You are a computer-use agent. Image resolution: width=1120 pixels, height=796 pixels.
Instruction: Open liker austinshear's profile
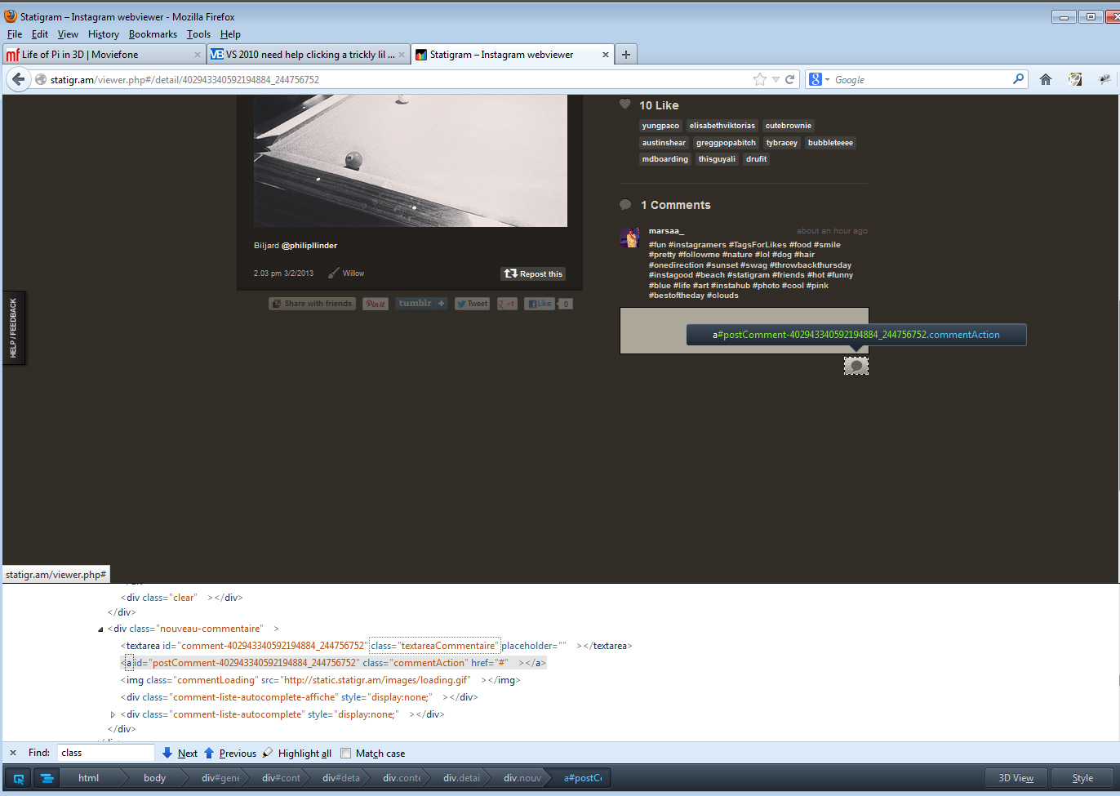coord(664,143)
